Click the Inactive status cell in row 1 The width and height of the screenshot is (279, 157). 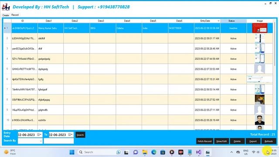(x=233, y=28)
